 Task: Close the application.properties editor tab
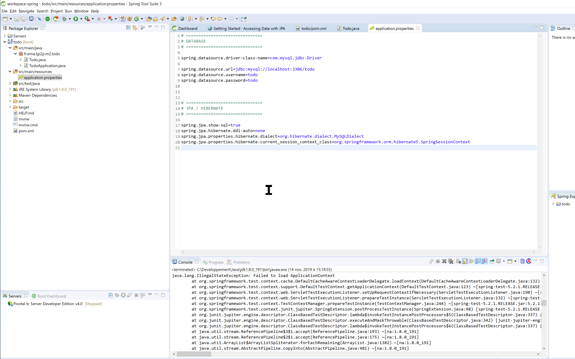coord(418,28)
